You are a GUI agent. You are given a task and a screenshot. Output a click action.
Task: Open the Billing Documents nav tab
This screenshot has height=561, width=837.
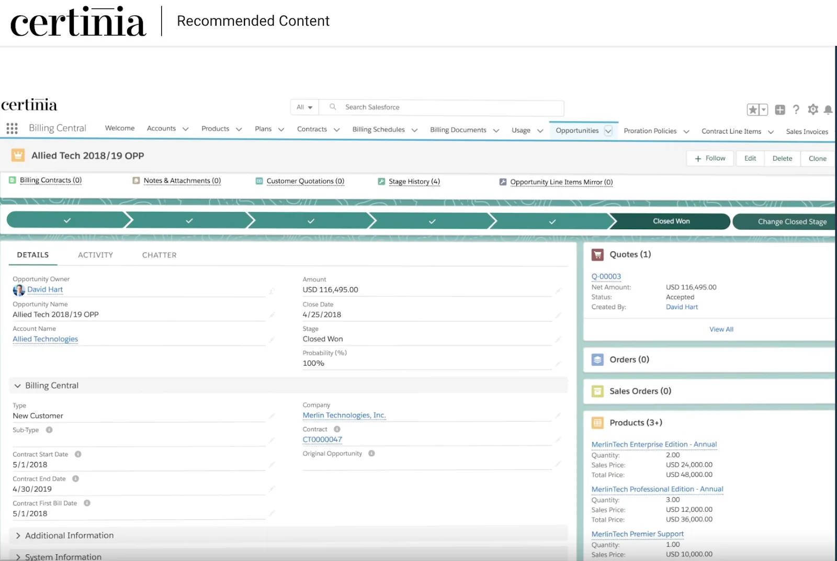tap(458, 130)
